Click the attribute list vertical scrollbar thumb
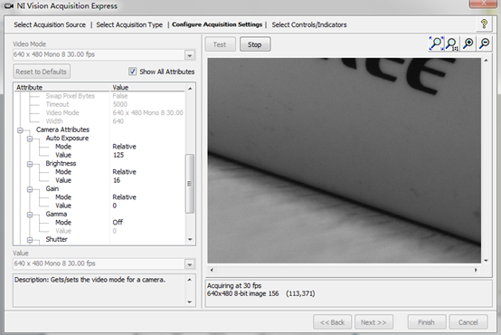 click(190, 184)
